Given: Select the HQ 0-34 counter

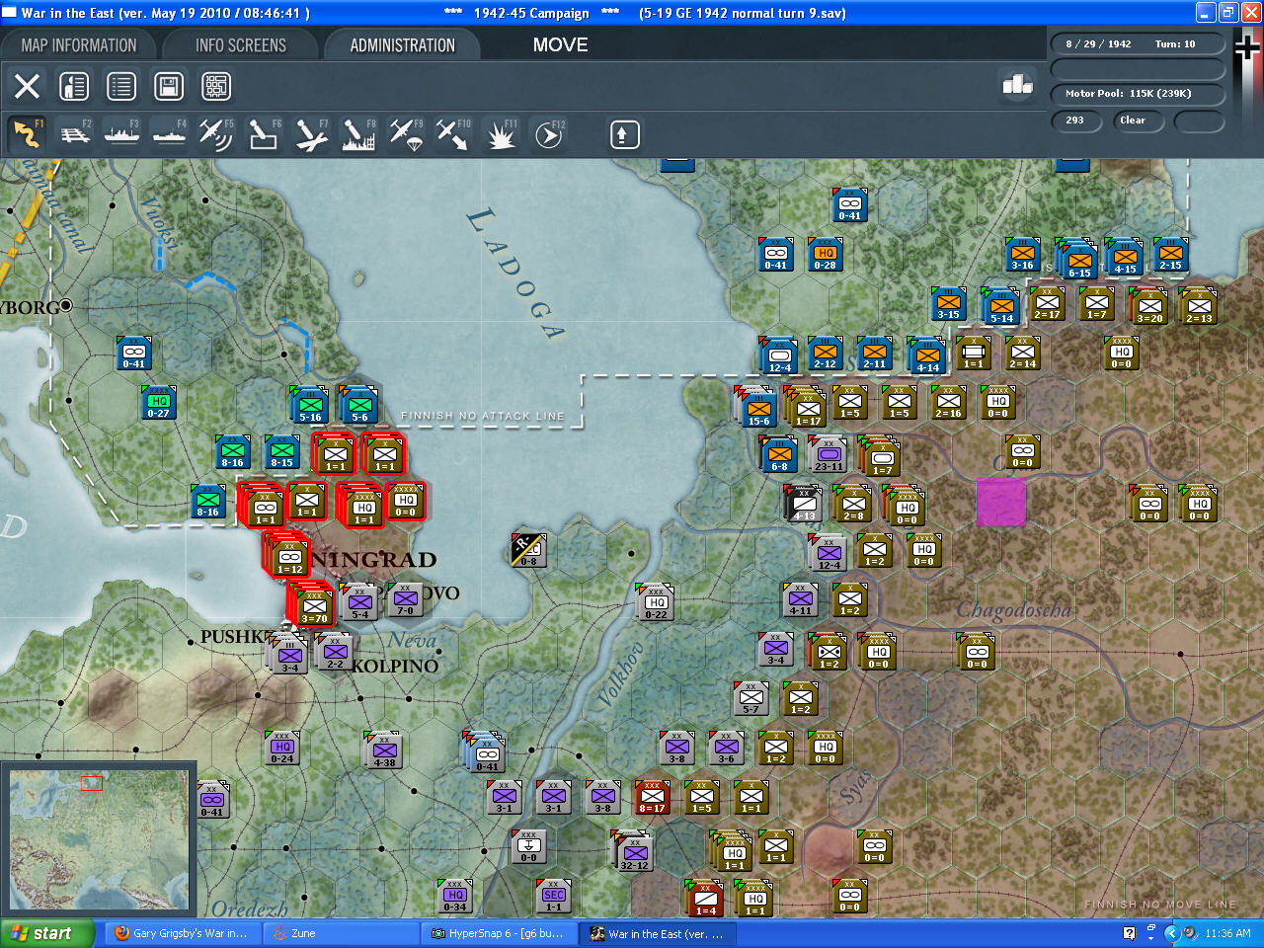Looking at the screenshot, I should pos(455,897).
